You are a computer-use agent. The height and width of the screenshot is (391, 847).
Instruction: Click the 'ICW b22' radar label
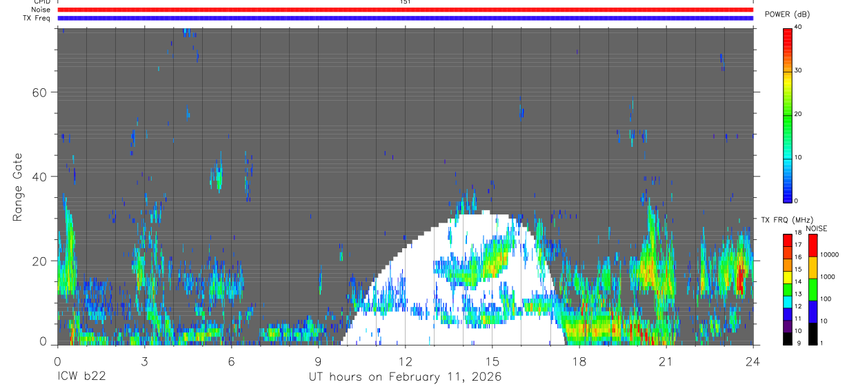point(81,377)
